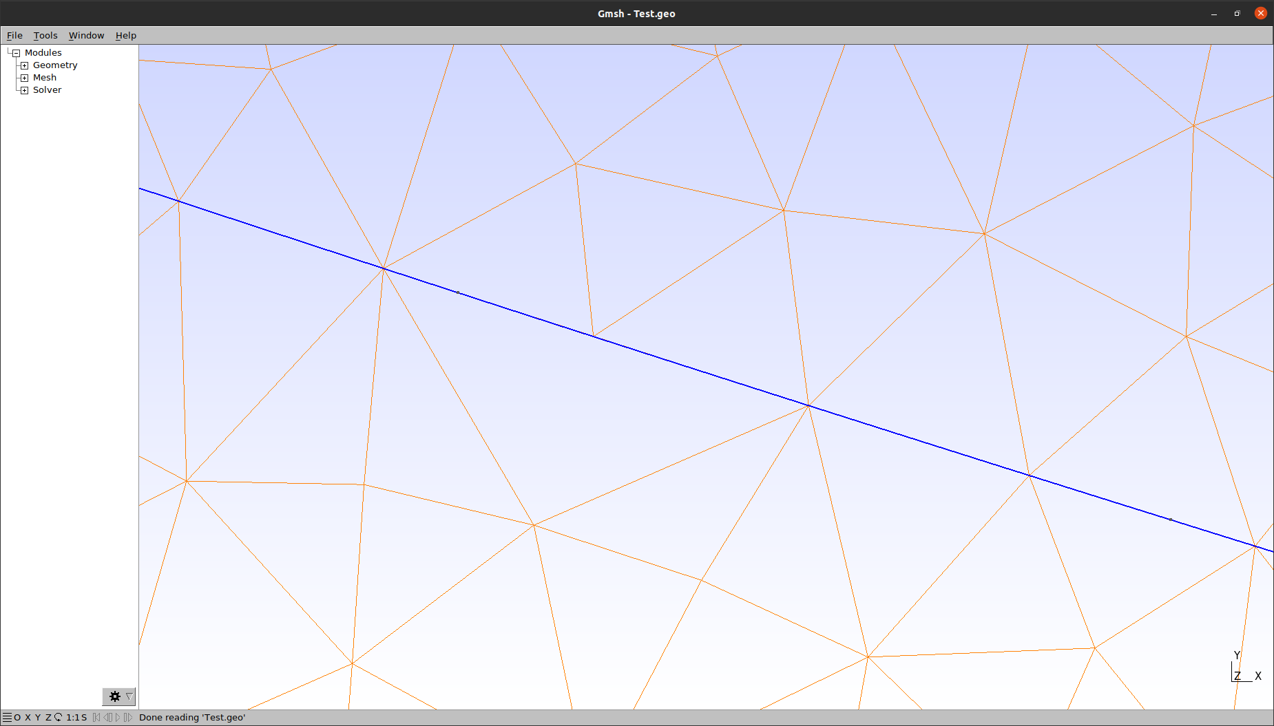Click the play animation button
Image resolution: width=1274 pixels, height=726 pixels.
(x=118, y=717)
